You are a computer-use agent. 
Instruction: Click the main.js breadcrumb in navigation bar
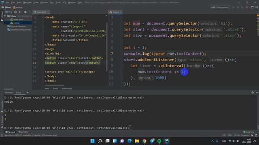coord(17,7)
